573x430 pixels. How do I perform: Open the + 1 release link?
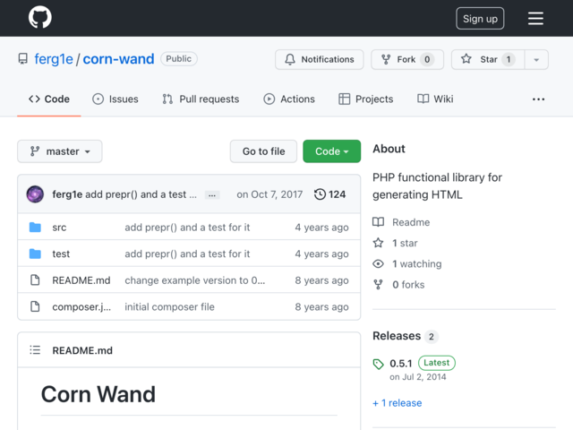click(x=398, y=403)
